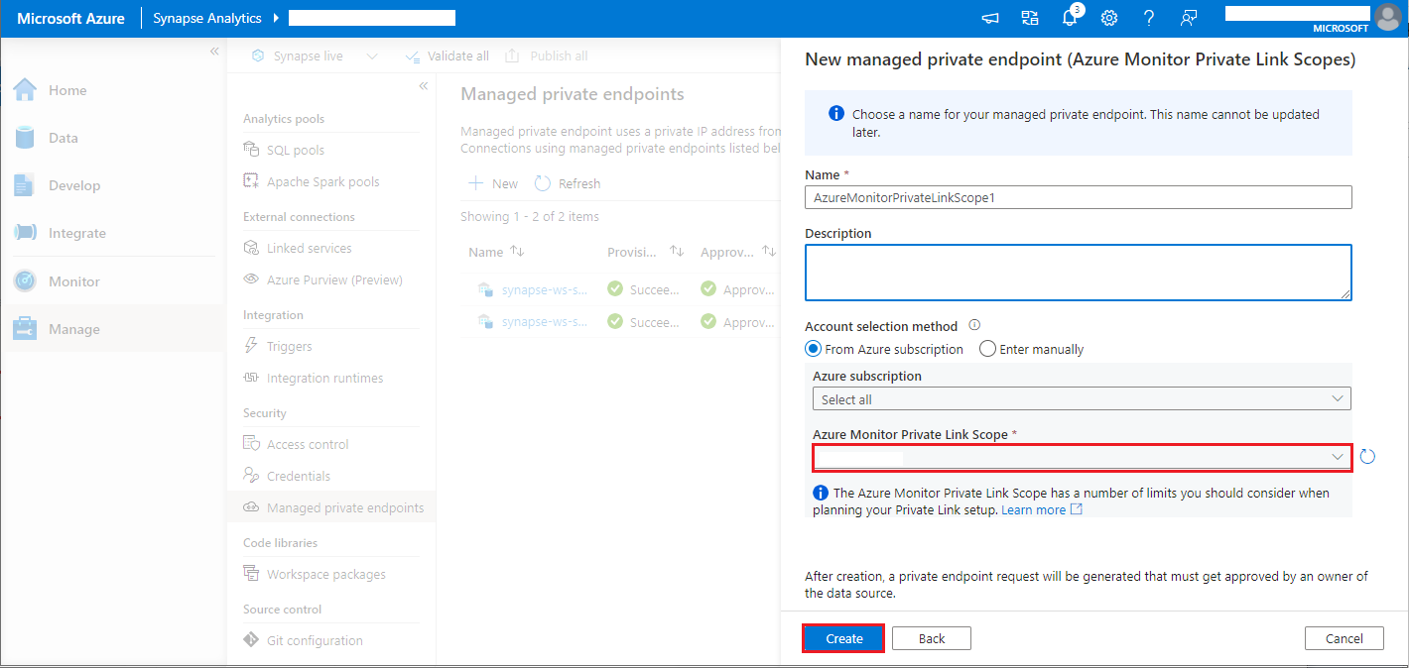Image resolution: width=1409 pixels, height=668 pixels.
Task: Click into the Description text box
Action: click(x=1078, y=272)
